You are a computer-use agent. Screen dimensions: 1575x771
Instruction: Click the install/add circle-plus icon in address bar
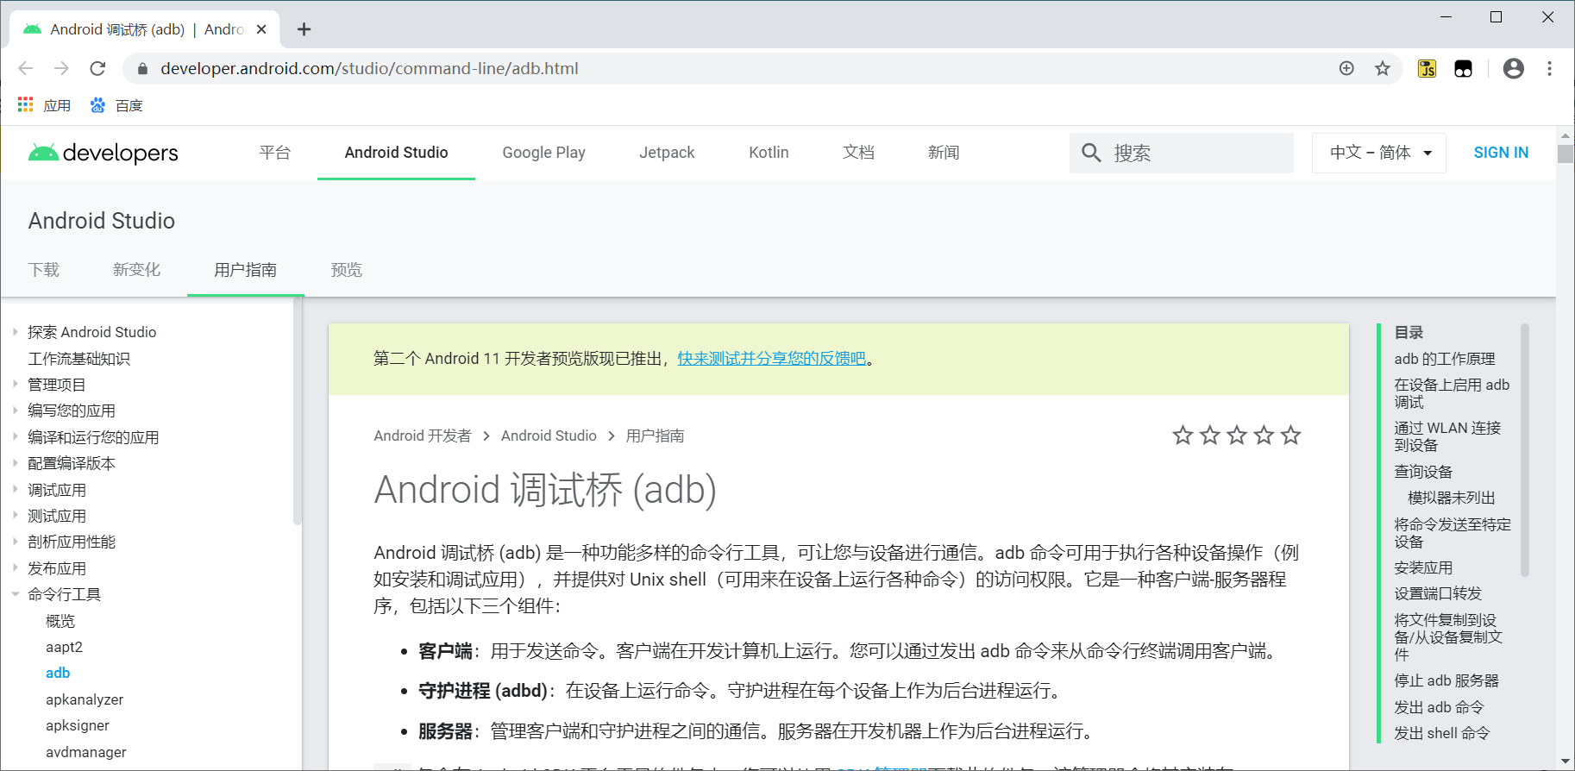pyautogui.click(x=1346, y=68)
